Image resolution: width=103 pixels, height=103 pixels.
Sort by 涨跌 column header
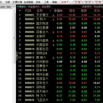coord(84,11)
